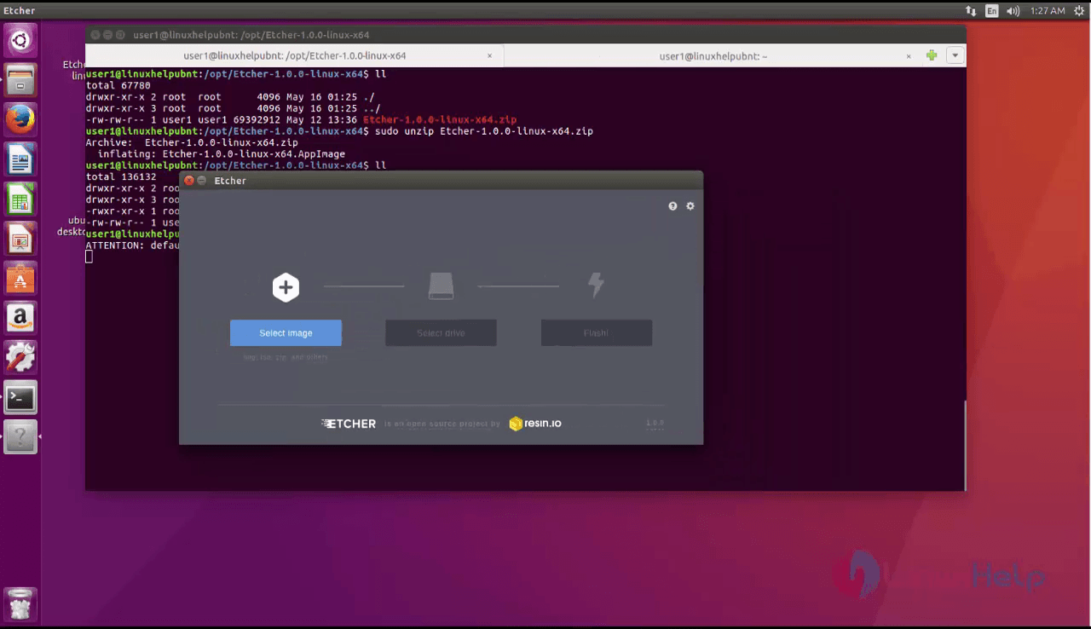Open Amazon launcher icon

(20, 319)
